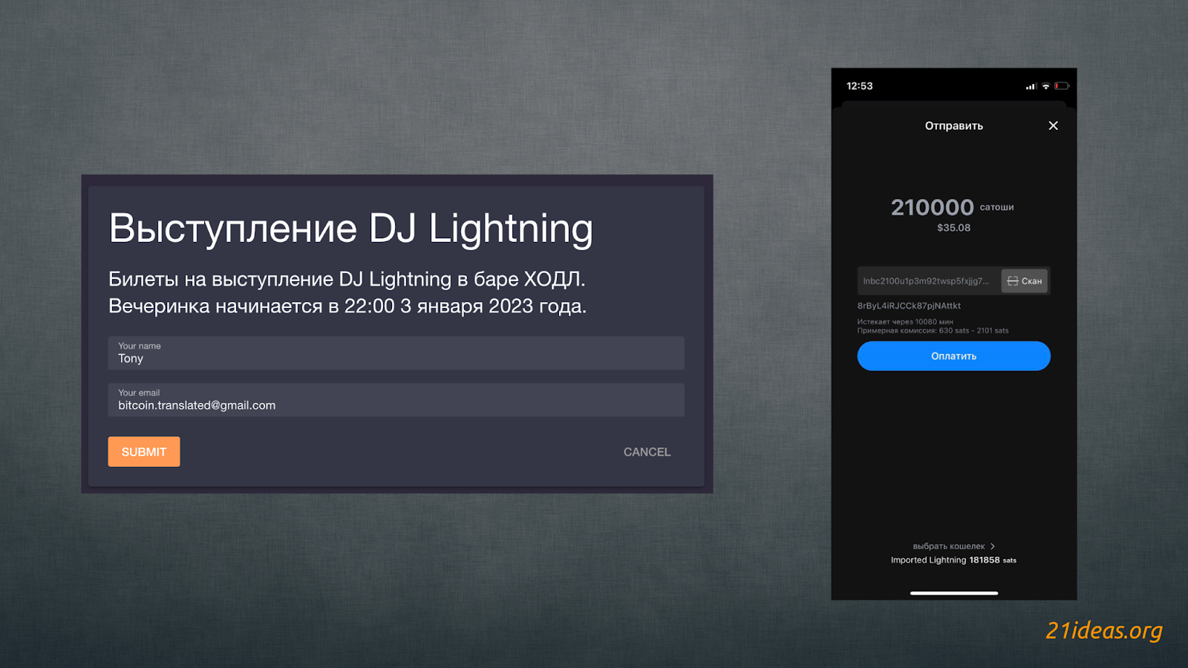The width and height of the screenshot is (1188, 668).
Task: Click the Wi-Fi status icon
Action: pos(1046,86)
